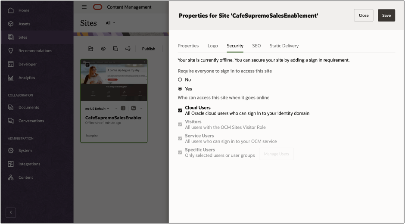Click the CafeSupremoSalesEnablement site name

pos(113,118)
